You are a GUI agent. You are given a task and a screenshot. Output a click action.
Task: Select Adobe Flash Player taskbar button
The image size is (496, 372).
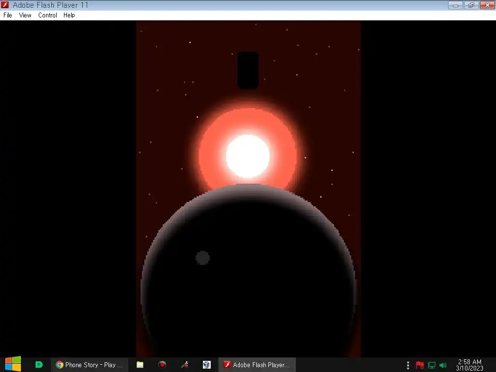257,365
